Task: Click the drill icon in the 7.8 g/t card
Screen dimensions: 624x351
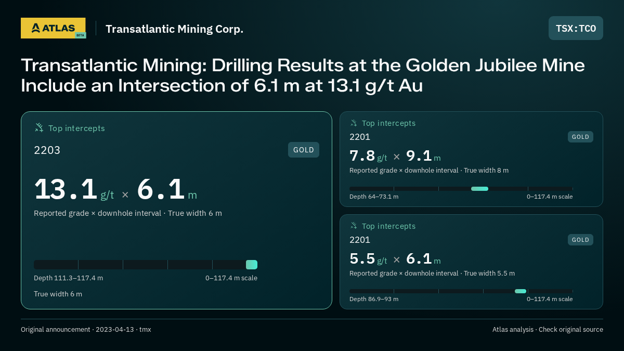Action: 354,123
